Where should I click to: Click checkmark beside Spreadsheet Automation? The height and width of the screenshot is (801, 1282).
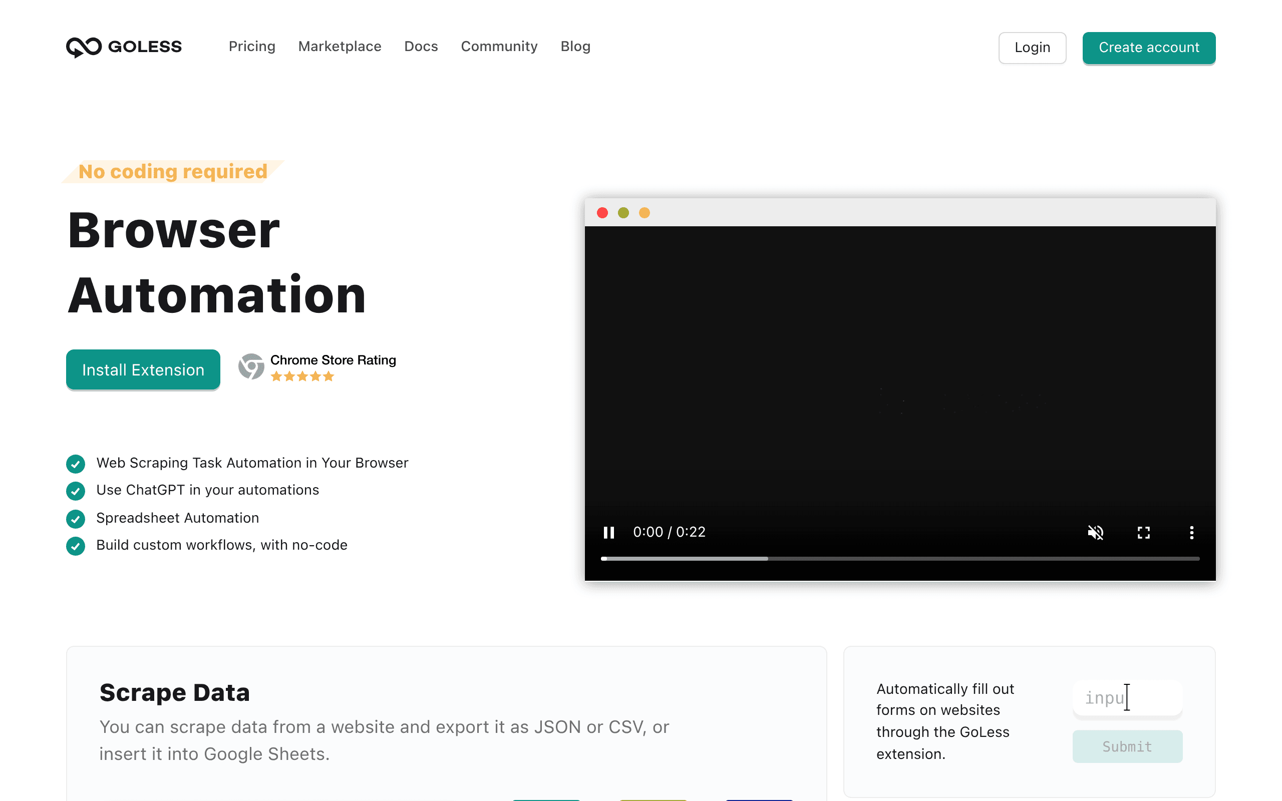[x=76, y=519]
